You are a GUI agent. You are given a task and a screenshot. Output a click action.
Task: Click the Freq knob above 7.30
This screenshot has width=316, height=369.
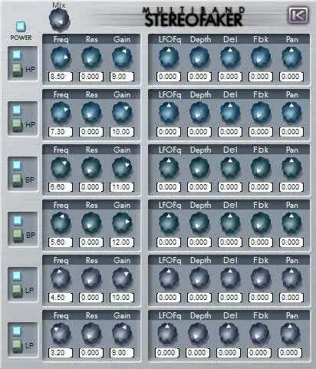[x=61, y=113]
